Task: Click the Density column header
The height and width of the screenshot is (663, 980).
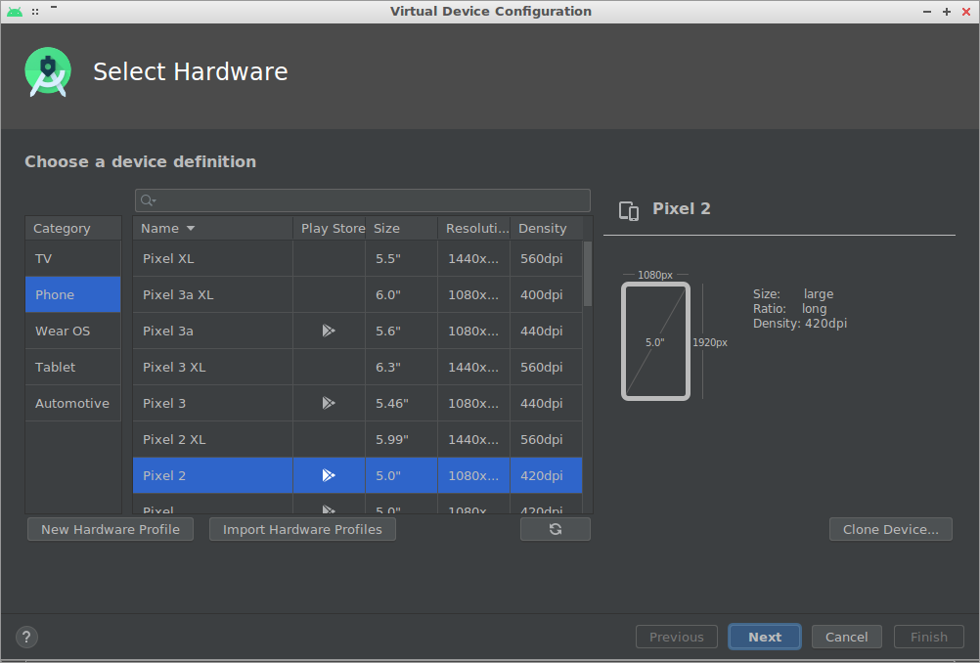Action: pos(547,229)
